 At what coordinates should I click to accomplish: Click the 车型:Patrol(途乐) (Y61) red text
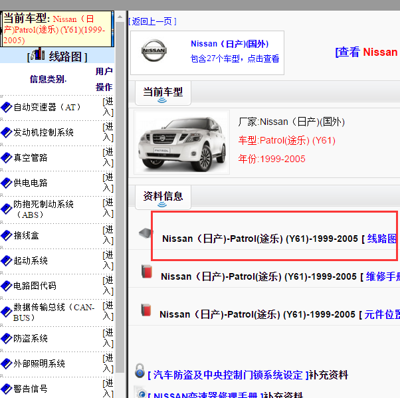coord(287,141)
